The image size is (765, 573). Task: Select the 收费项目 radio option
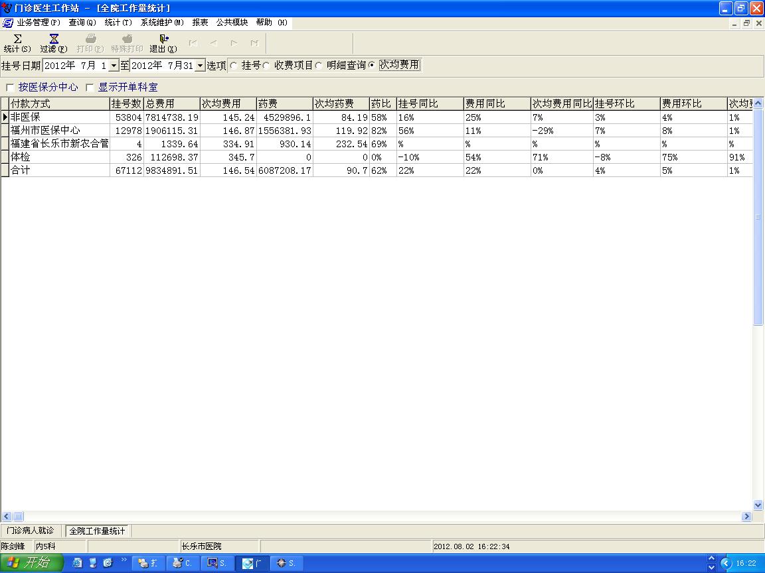pos(266,65)
